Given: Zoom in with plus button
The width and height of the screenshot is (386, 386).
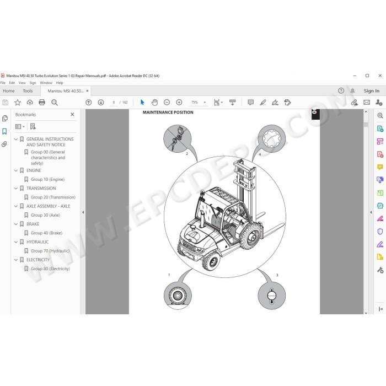Looking at the screenshot, I should click(x=179, y=103).
